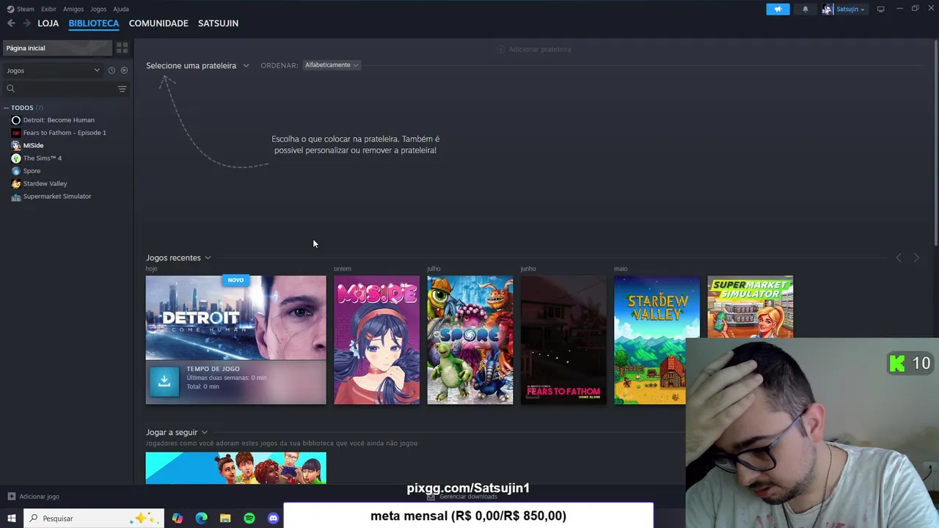Open the Jogos filter dropdown
The image size is (939, 528).
[x=53, y=70]
